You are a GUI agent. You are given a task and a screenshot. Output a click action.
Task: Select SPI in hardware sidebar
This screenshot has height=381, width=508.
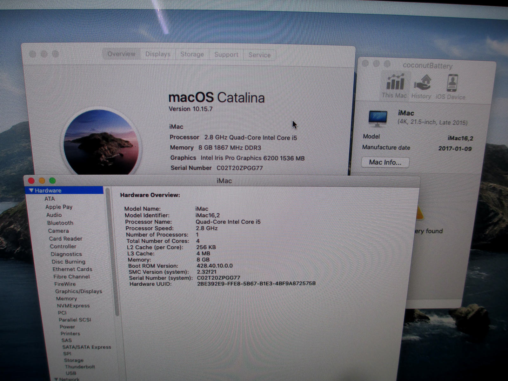(67, 354)
